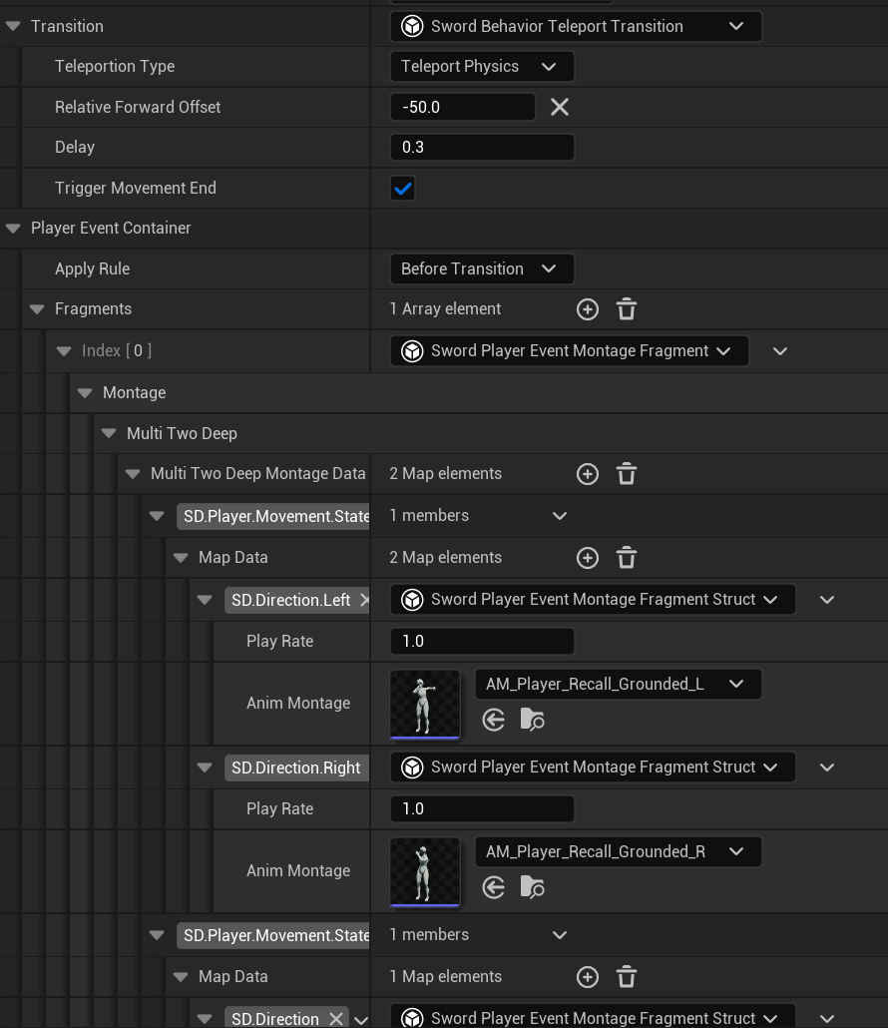Click the SD.Direction.Left Play Rate field
This screenshot has height=1028, width=888.
click(x=482, y=641)
